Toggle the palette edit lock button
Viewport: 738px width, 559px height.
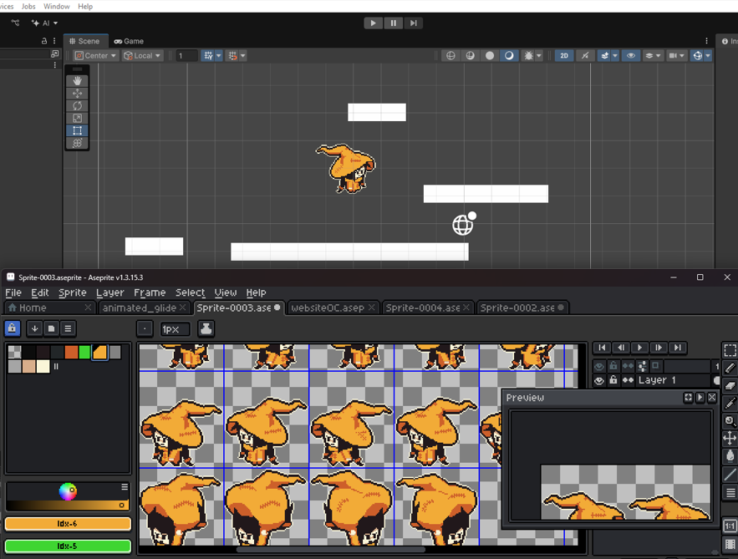13,328
